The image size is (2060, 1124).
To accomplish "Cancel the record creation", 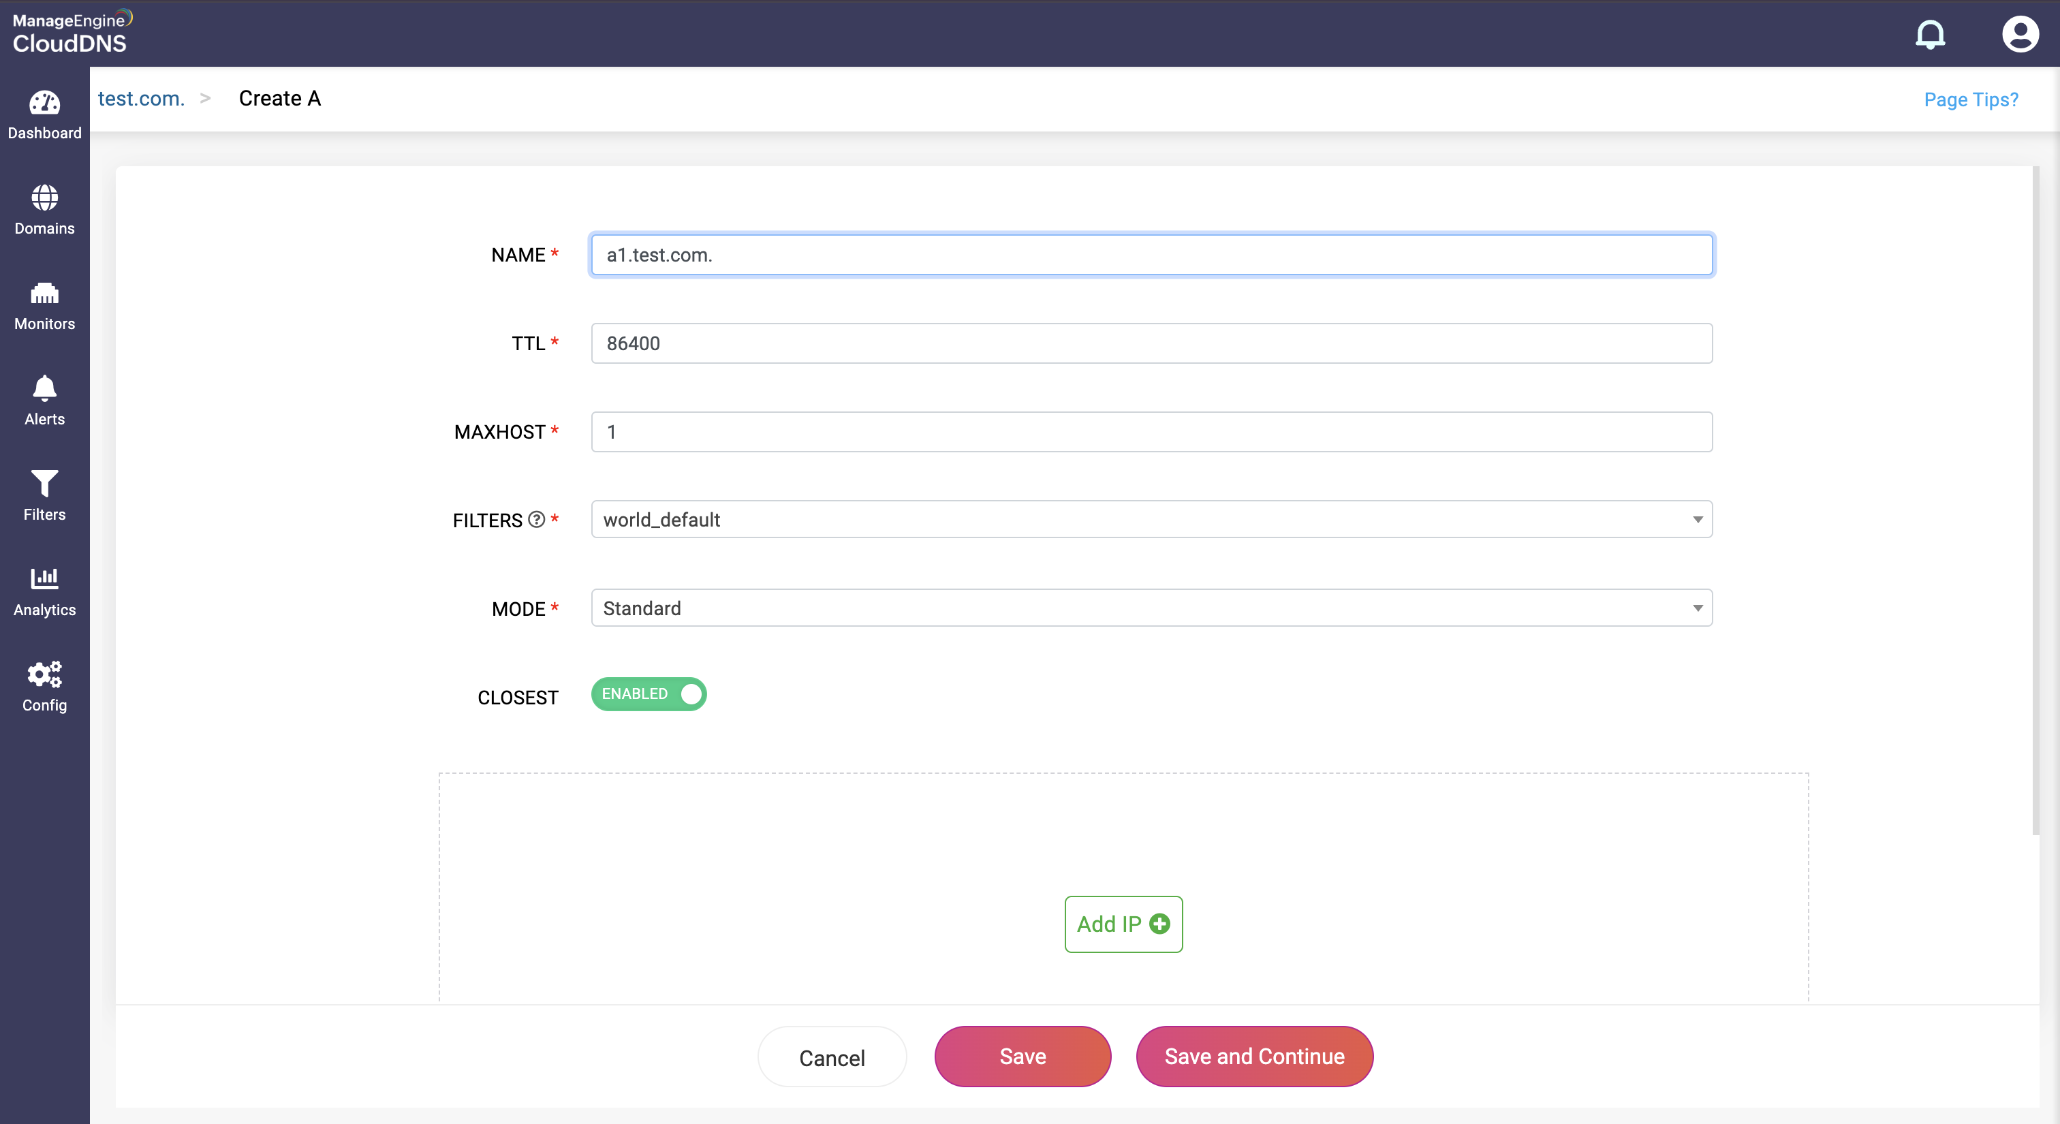I will coord(831,1058).
